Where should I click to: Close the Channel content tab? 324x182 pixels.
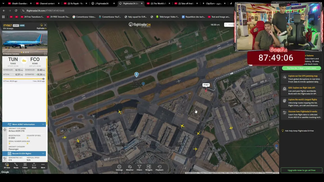[x=58, y=4]
